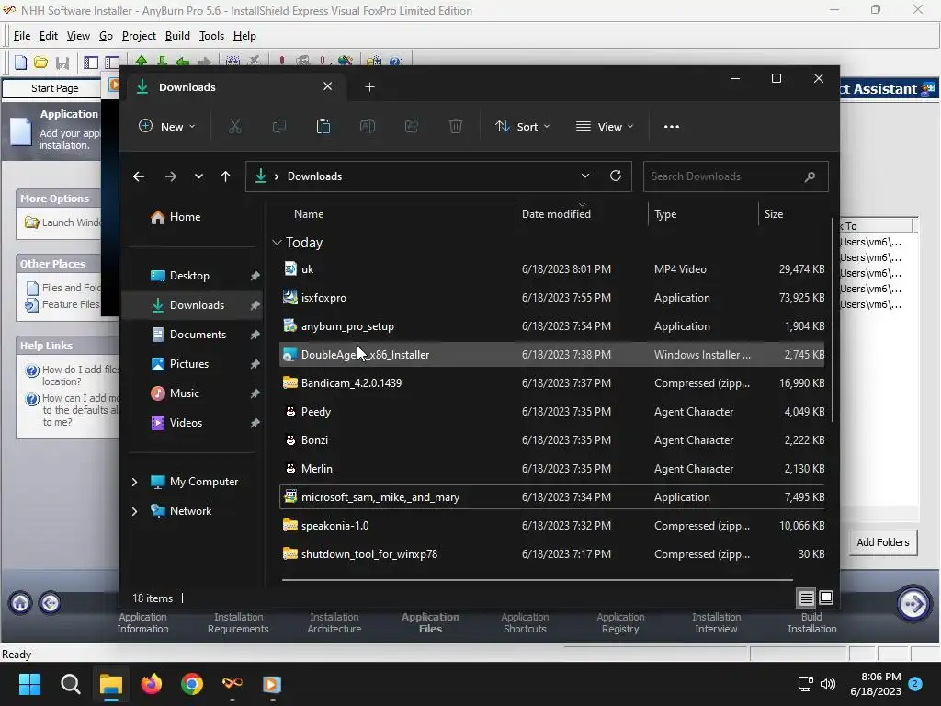The width and height of the screenshot is (941, 706).
Task: Click the Rename icon in Explorer toolbar
Action: (x=368, y=127)
